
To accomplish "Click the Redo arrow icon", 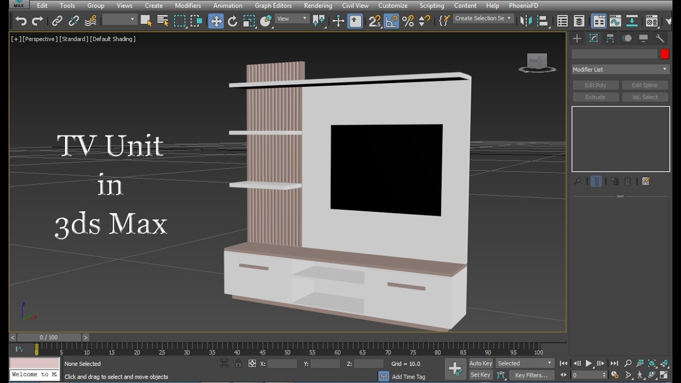I will click(37, 21).
